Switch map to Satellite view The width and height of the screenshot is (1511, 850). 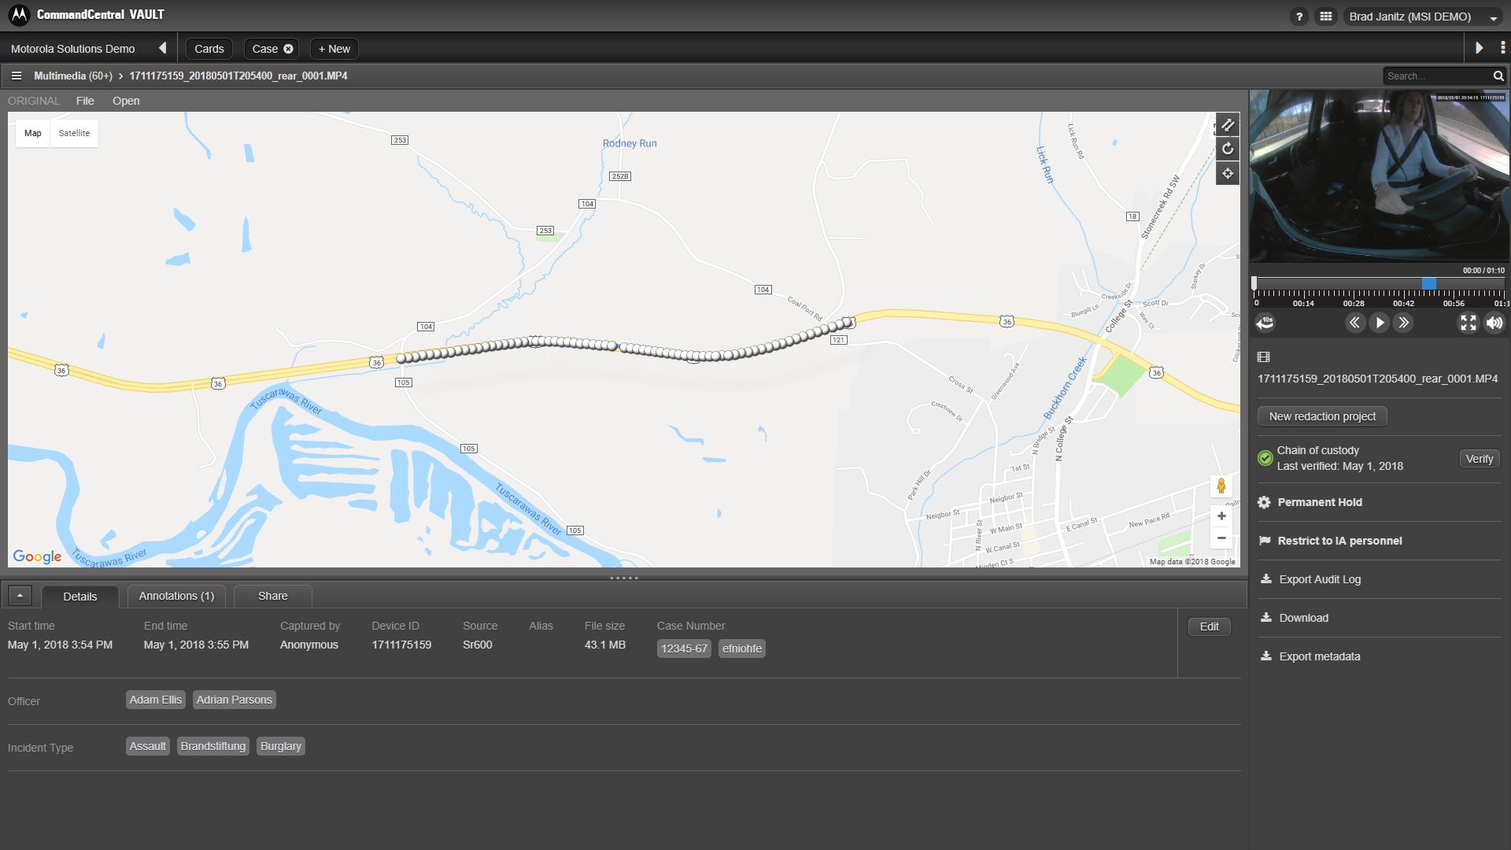[74, 133]
